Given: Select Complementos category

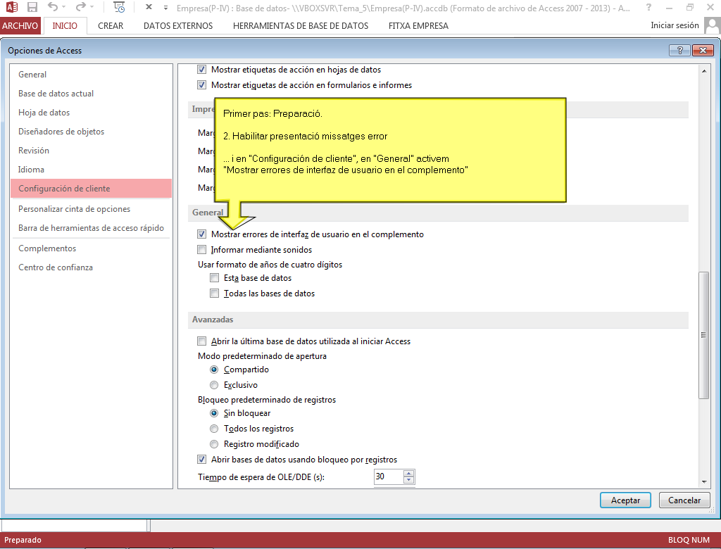Looking at the screenshot, I should 91,248.
